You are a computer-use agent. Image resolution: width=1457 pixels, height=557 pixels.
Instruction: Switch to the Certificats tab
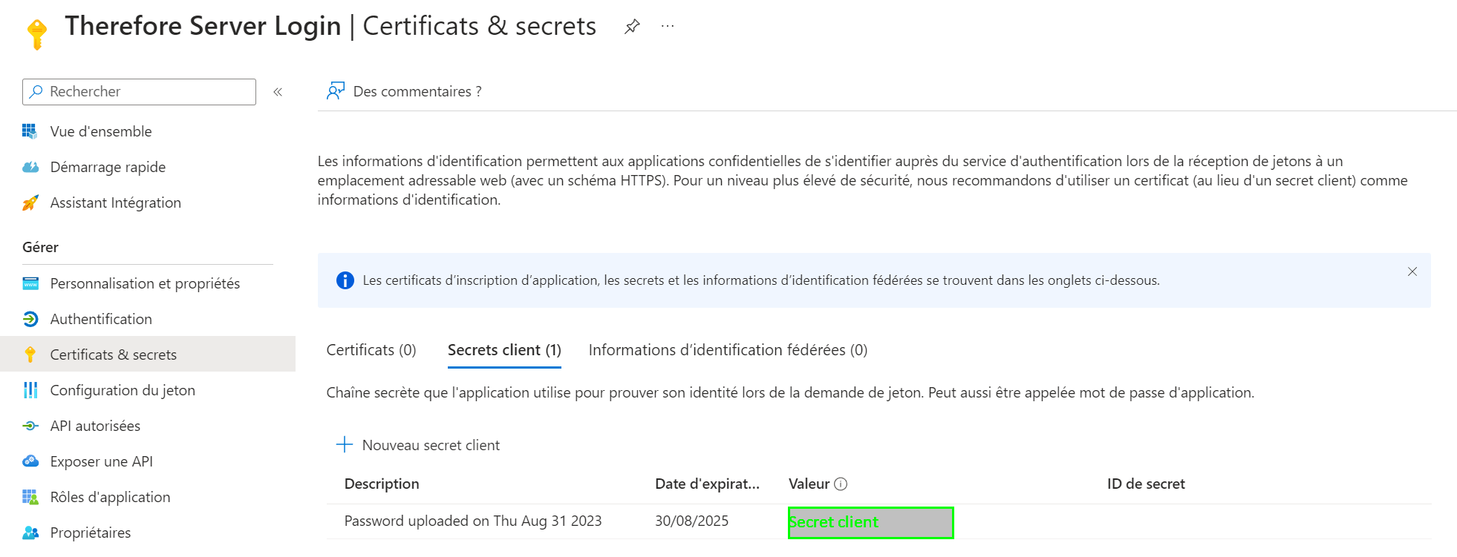pyautogui.click(x=371, y=349)
